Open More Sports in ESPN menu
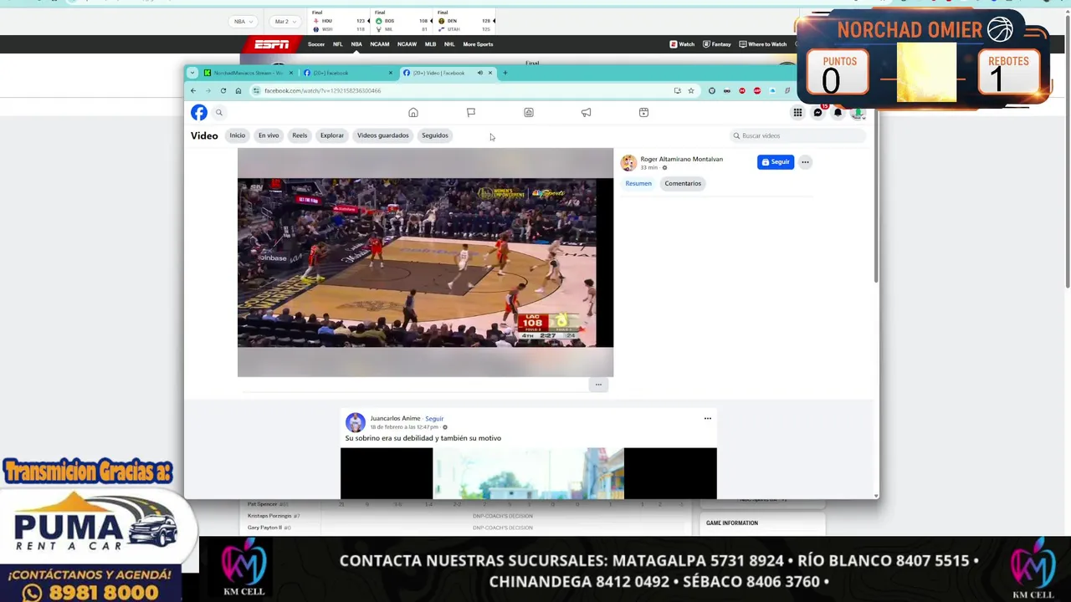Image resolution: width=1071 pixels, height=602 pixels. click(478, 44)
